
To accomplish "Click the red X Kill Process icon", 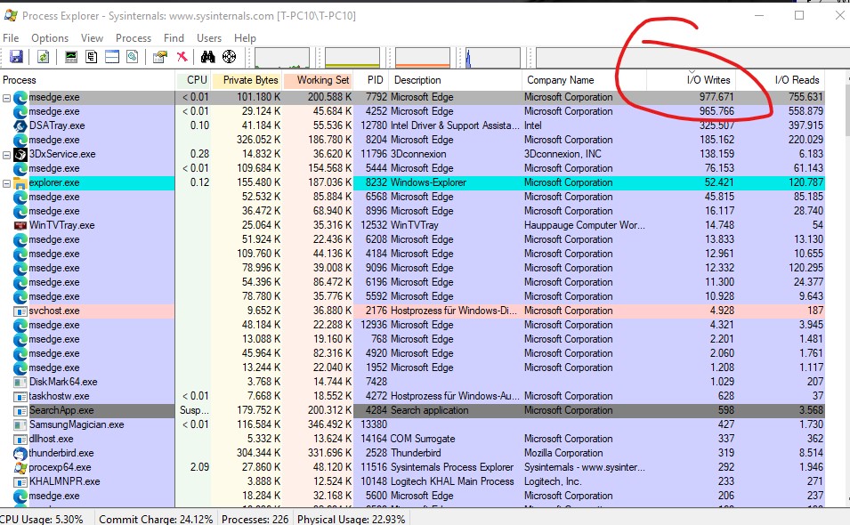I will click(x=182, y=56).
